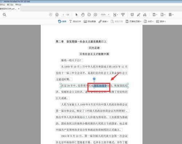182x144 pixels.
Task: Click top-right handle of selected text box
Action: pyautogui.click(x=128, y=84)
